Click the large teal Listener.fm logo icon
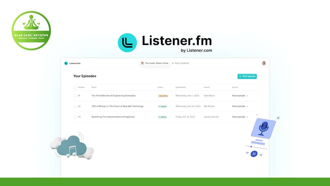Viewport: 330px width, 186px height. click(x=127, y=43)
